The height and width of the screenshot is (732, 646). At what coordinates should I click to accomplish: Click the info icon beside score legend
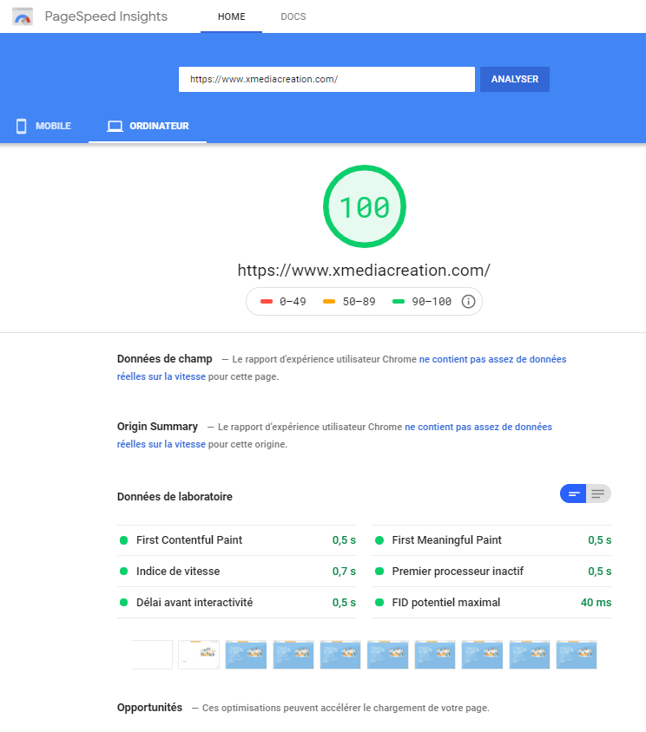click(468, 302)
